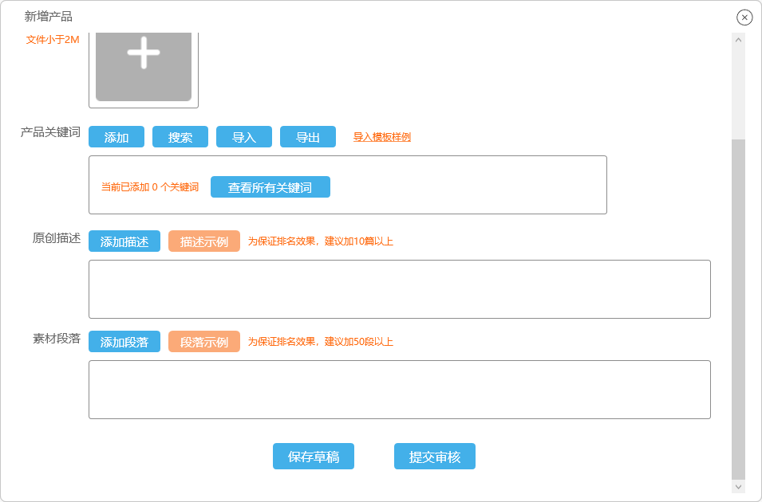Click the vertical scrollbar thumb
Viewport: 762px width, 502px height.
pyautogui.click(x=738, y=309)
